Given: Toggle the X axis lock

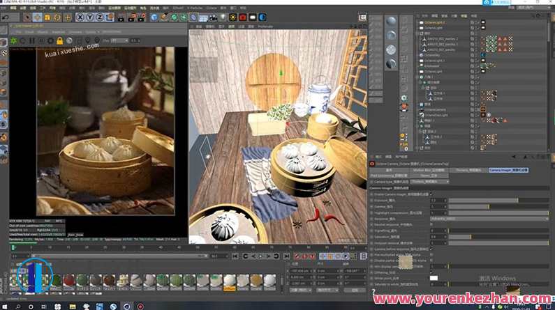Looking at the screenshot, I should coord(80,17).
